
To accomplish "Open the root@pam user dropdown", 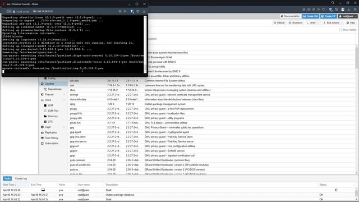I will point(348,16).
